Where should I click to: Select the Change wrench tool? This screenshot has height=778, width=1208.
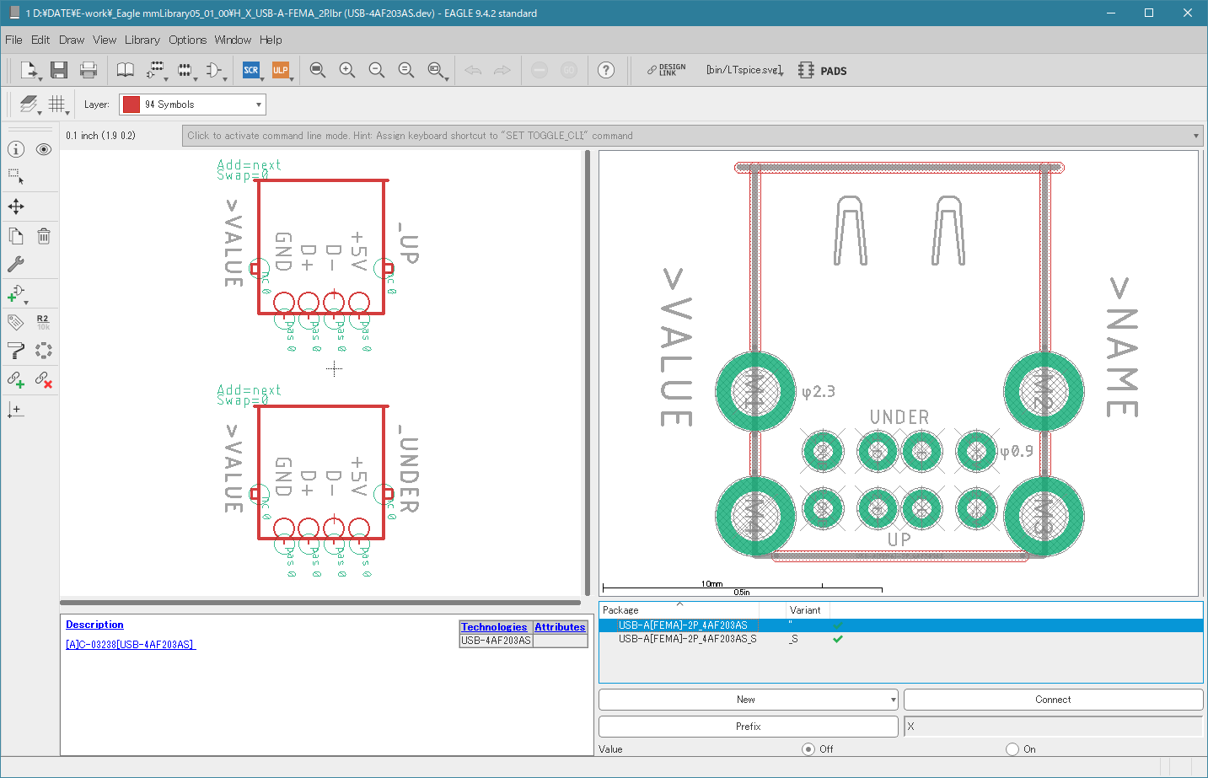coord(16,264)
